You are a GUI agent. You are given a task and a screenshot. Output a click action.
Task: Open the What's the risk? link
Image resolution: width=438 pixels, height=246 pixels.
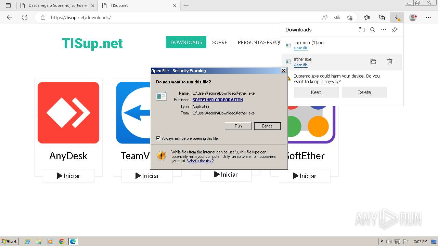[x=200, y=161]
